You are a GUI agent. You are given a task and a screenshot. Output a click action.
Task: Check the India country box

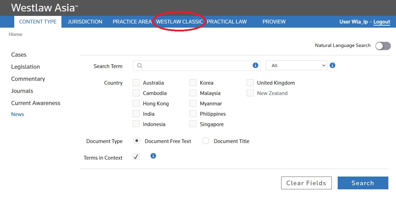pos(136,114)
